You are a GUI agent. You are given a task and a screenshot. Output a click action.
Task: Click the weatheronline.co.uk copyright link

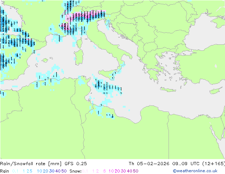click(195, 171)
